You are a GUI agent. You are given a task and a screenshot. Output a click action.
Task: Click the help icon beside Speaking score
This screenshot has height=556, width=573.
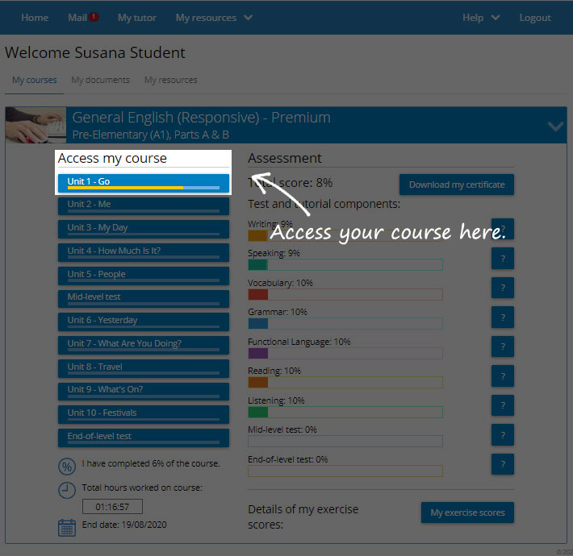(x=502, y=259)
